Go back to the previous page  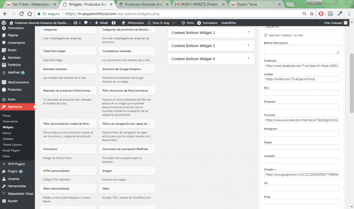(x=5, y=14)
